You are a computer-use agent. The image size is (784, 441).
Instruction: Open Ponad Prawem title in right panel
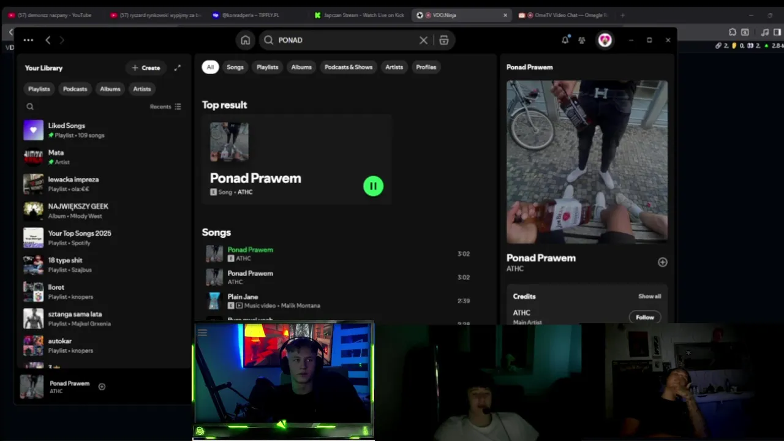(541, 258)
